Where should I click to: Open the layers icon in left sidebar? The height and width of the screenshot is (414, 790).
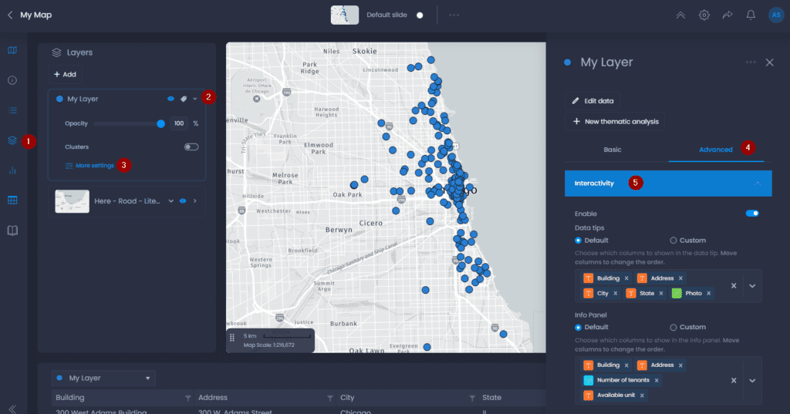tap(12, 140)
